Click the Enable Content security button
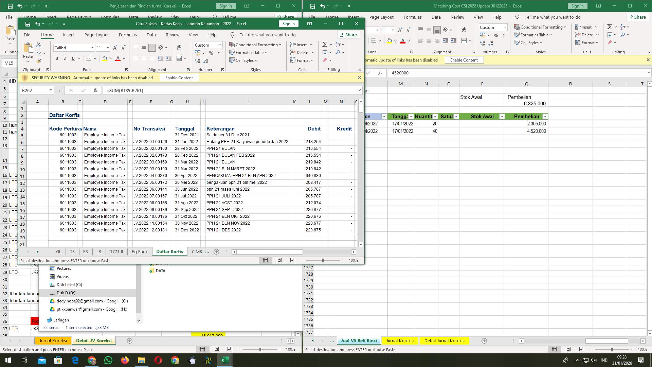This screenshot has width=652, height=367. point(179,77)
